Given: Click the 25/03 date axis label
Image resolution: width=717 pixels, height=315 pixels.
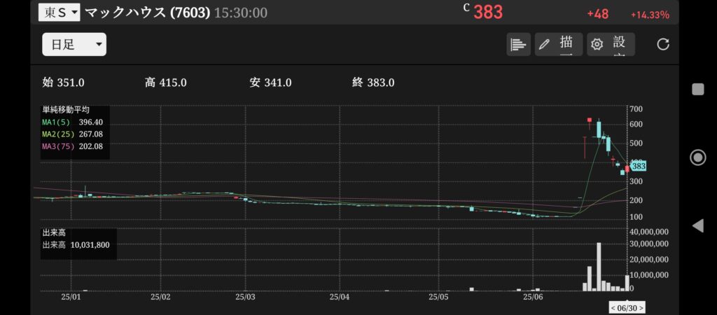Looking at the screenshot, I should point(245,297).
